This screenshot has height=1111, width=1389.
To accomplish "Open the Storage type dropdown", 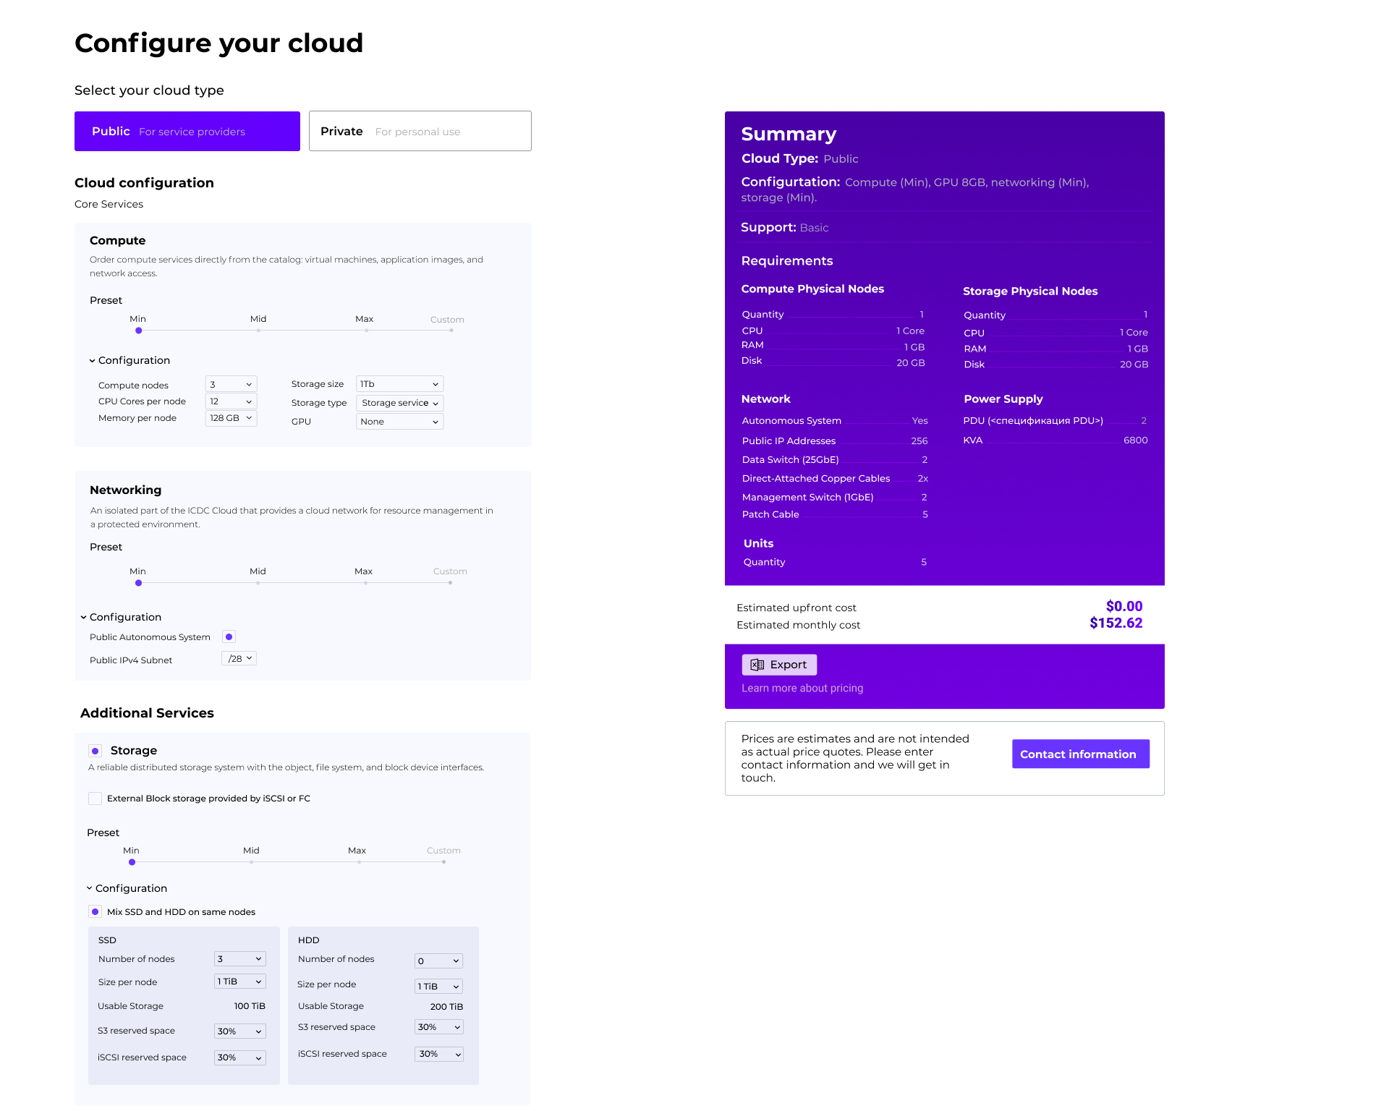I will click(399, 404).
